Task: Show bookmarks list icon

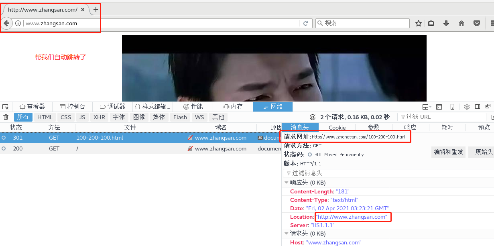Action: (x=431, y=23)
